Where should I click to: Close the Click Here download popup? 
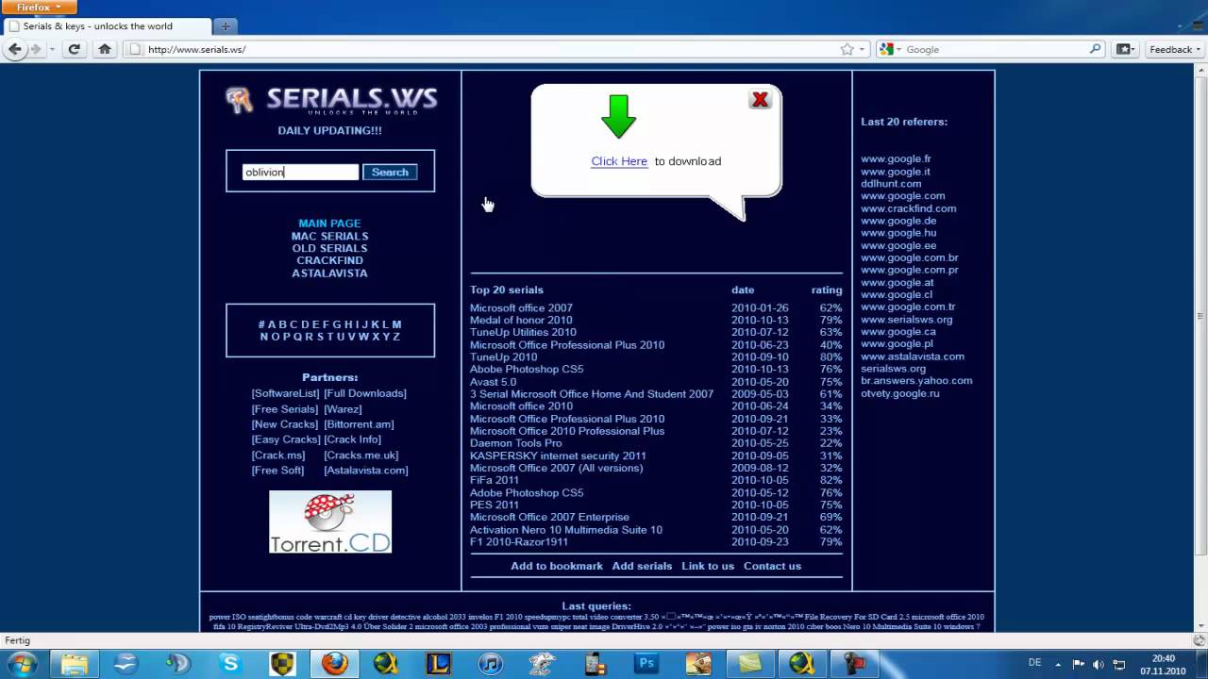(760, 99)
